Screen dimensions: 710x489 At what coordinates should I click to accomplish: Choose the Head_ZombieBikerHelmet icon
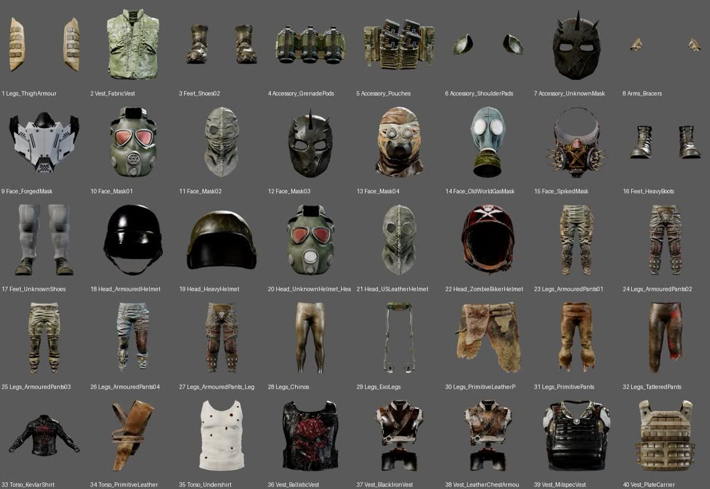click(488, 239)
